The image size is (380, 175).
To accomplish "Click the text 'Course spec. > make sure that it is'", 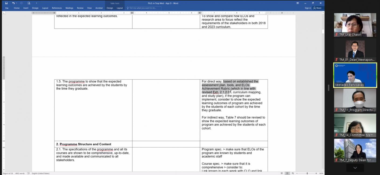I will point(226,164).
